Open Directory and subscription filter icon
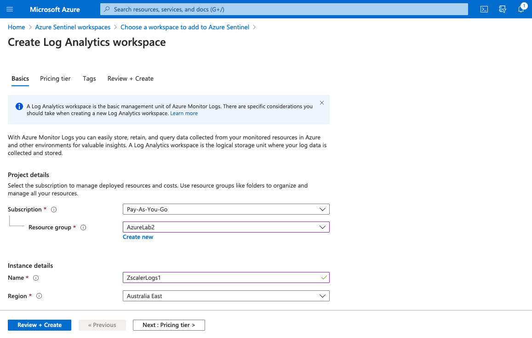Image resolution: width=532 pixels, height=338 pixels. (x=503, y=9)
